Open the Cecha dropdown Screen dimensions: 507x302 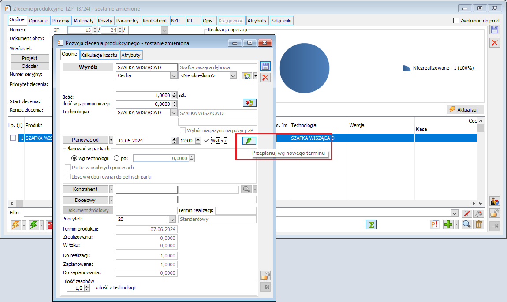(173, 76)
